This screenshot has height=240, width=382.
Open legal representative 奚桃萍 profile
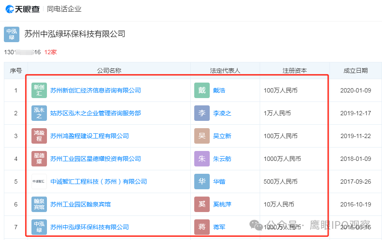tap(222, 204)
